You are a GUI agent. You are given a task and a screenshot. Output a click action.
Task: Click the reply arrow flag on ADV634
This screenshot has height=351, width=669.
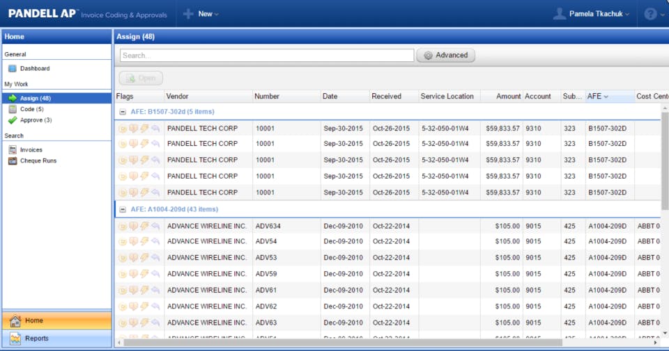click(155, 226)
